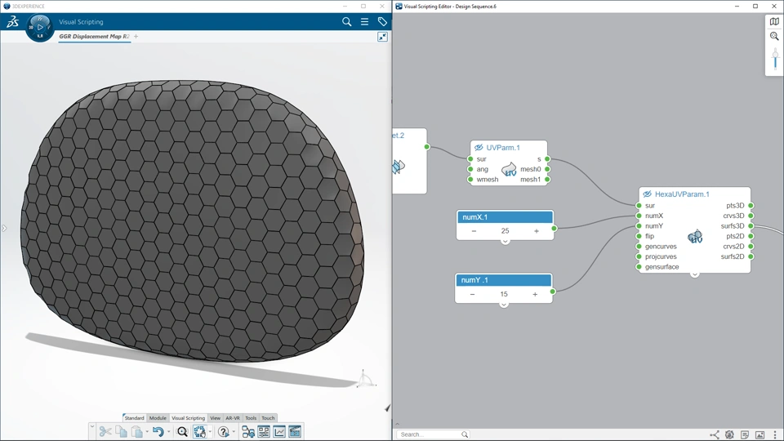Screen dimensions: 784x441
Task: Click the gensurface input port
Action: click(x=639, y=267)
